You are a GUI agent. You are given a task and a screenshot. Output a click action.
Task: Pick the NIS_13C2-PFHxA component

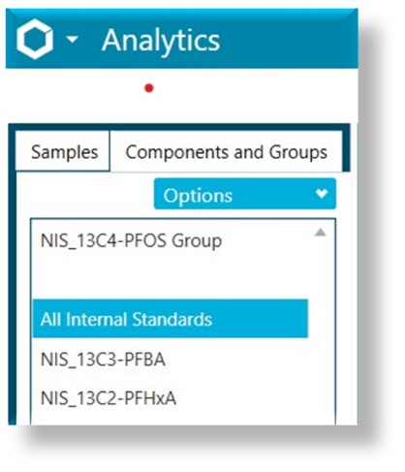click(x=109, y=398)
